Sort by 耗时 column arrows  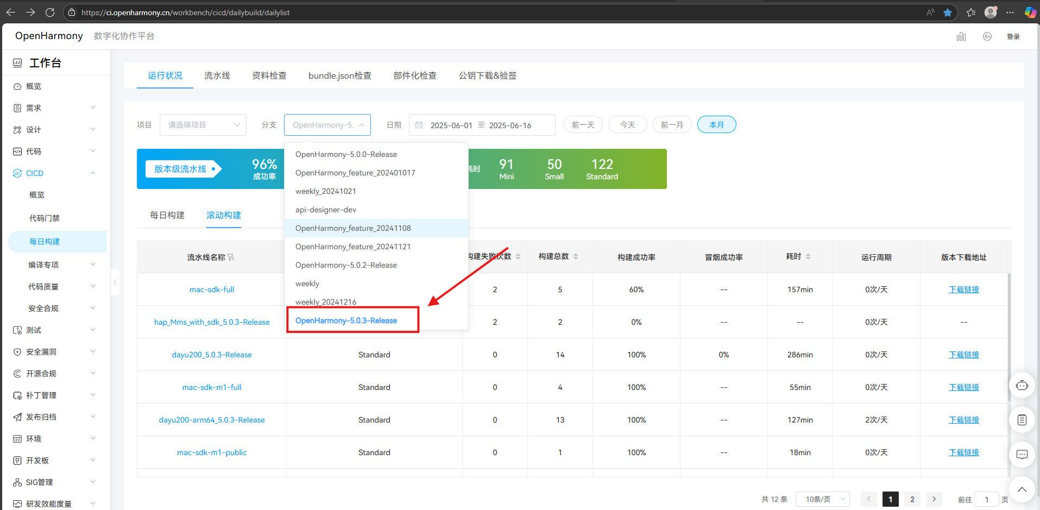click(x=808, y=256)
